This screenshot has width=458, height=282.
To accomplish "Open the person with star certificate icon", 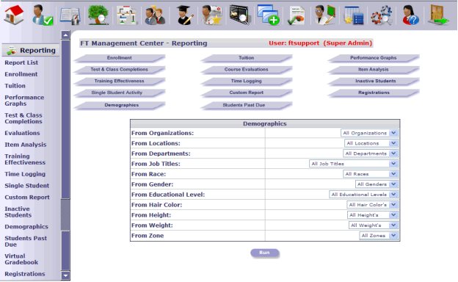I will (x=212, y=15).
